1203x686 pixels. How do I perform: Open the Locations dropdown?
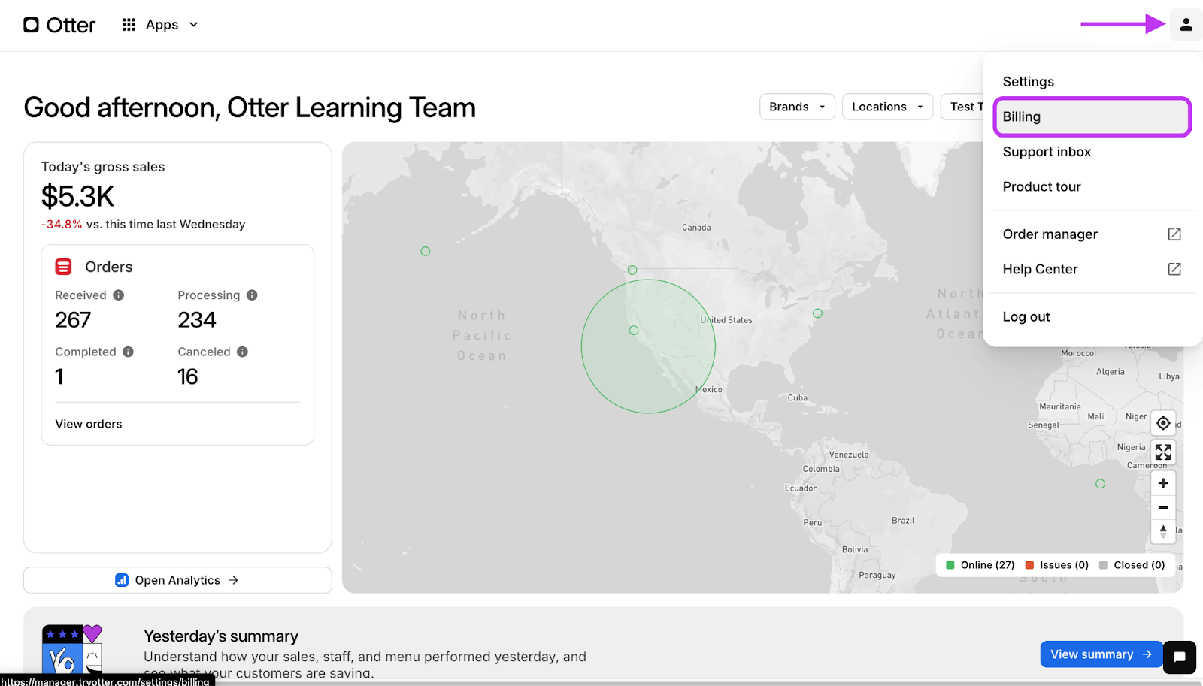[x=887, y=107]
